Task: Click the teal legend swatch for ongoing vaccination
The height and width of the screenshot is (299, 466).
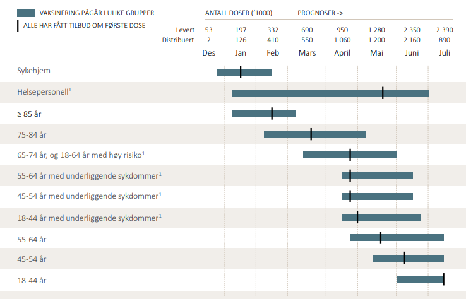Action: (26, 13)
